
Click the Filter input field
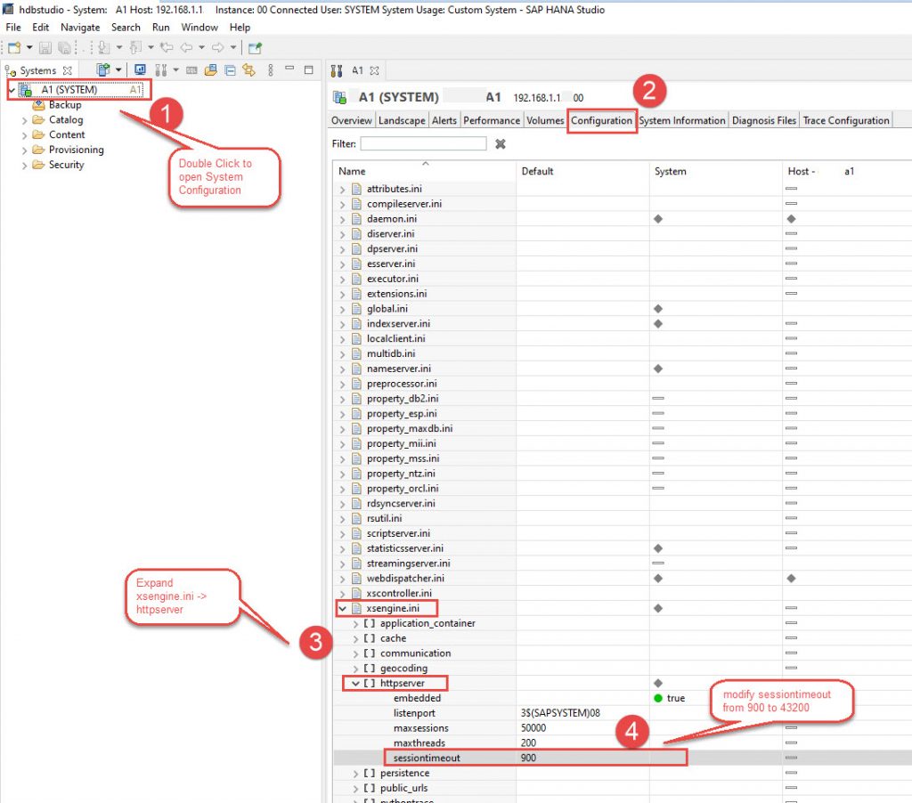click(423, 143)
